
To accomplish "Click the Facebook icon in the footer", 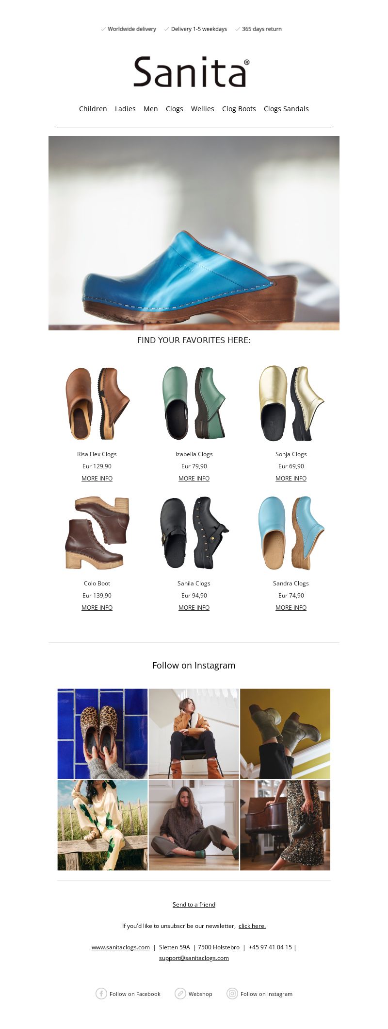I will coord(101,994).
